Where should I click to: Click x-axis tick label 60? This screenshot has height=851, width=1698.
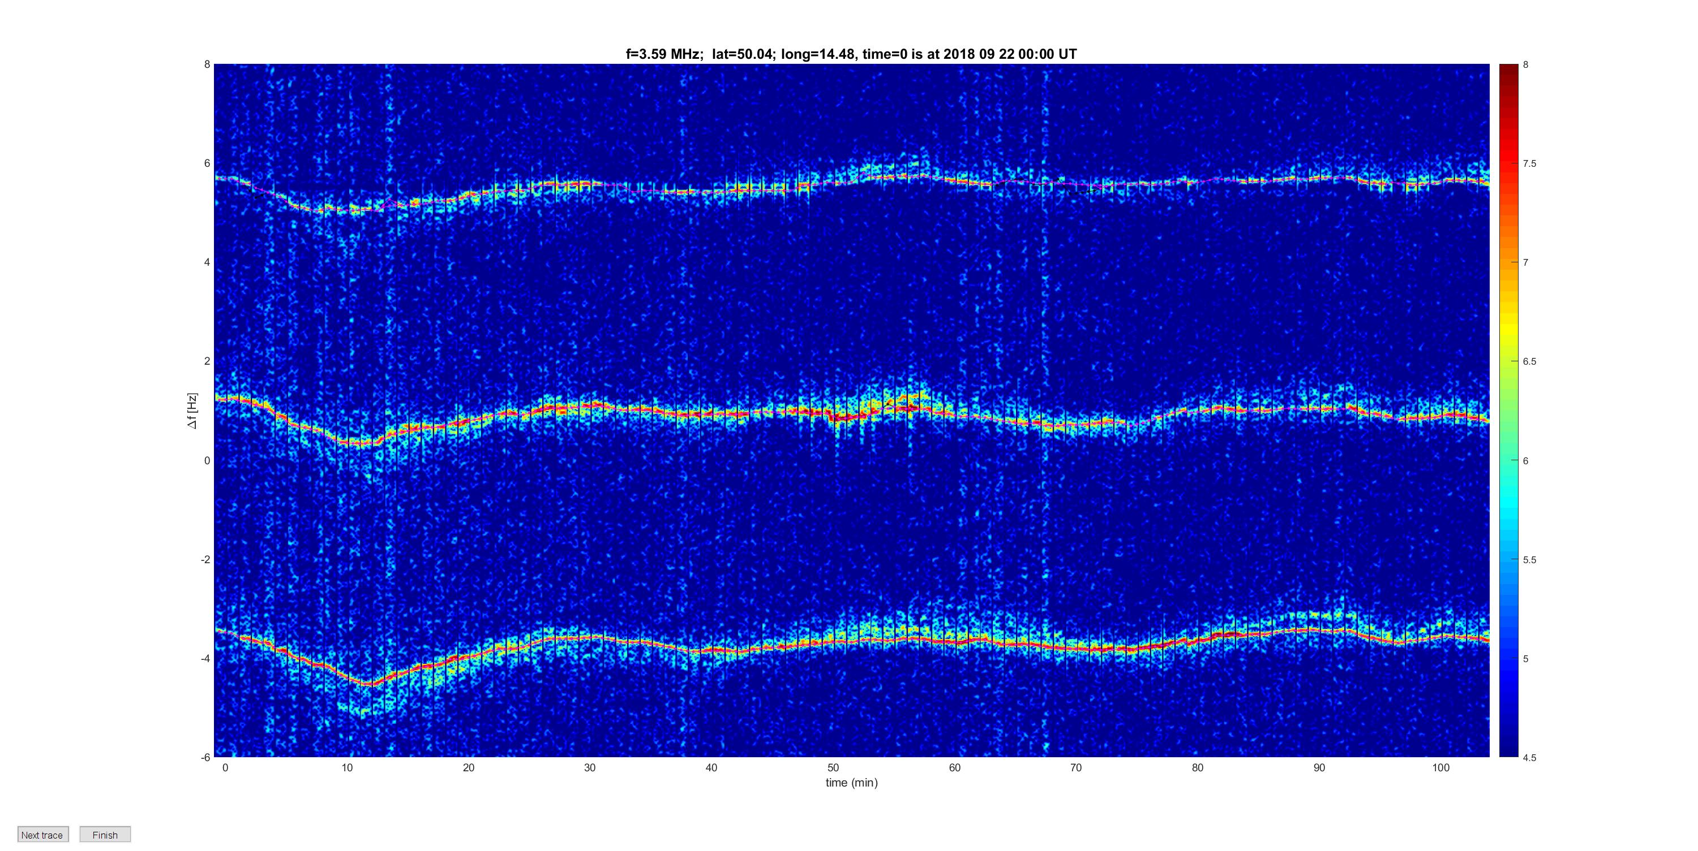tap(954, 767)
